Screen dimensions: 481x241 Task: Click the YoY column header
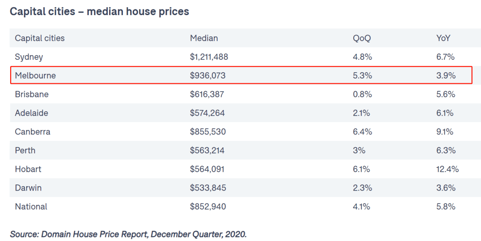tap(443, 38)
